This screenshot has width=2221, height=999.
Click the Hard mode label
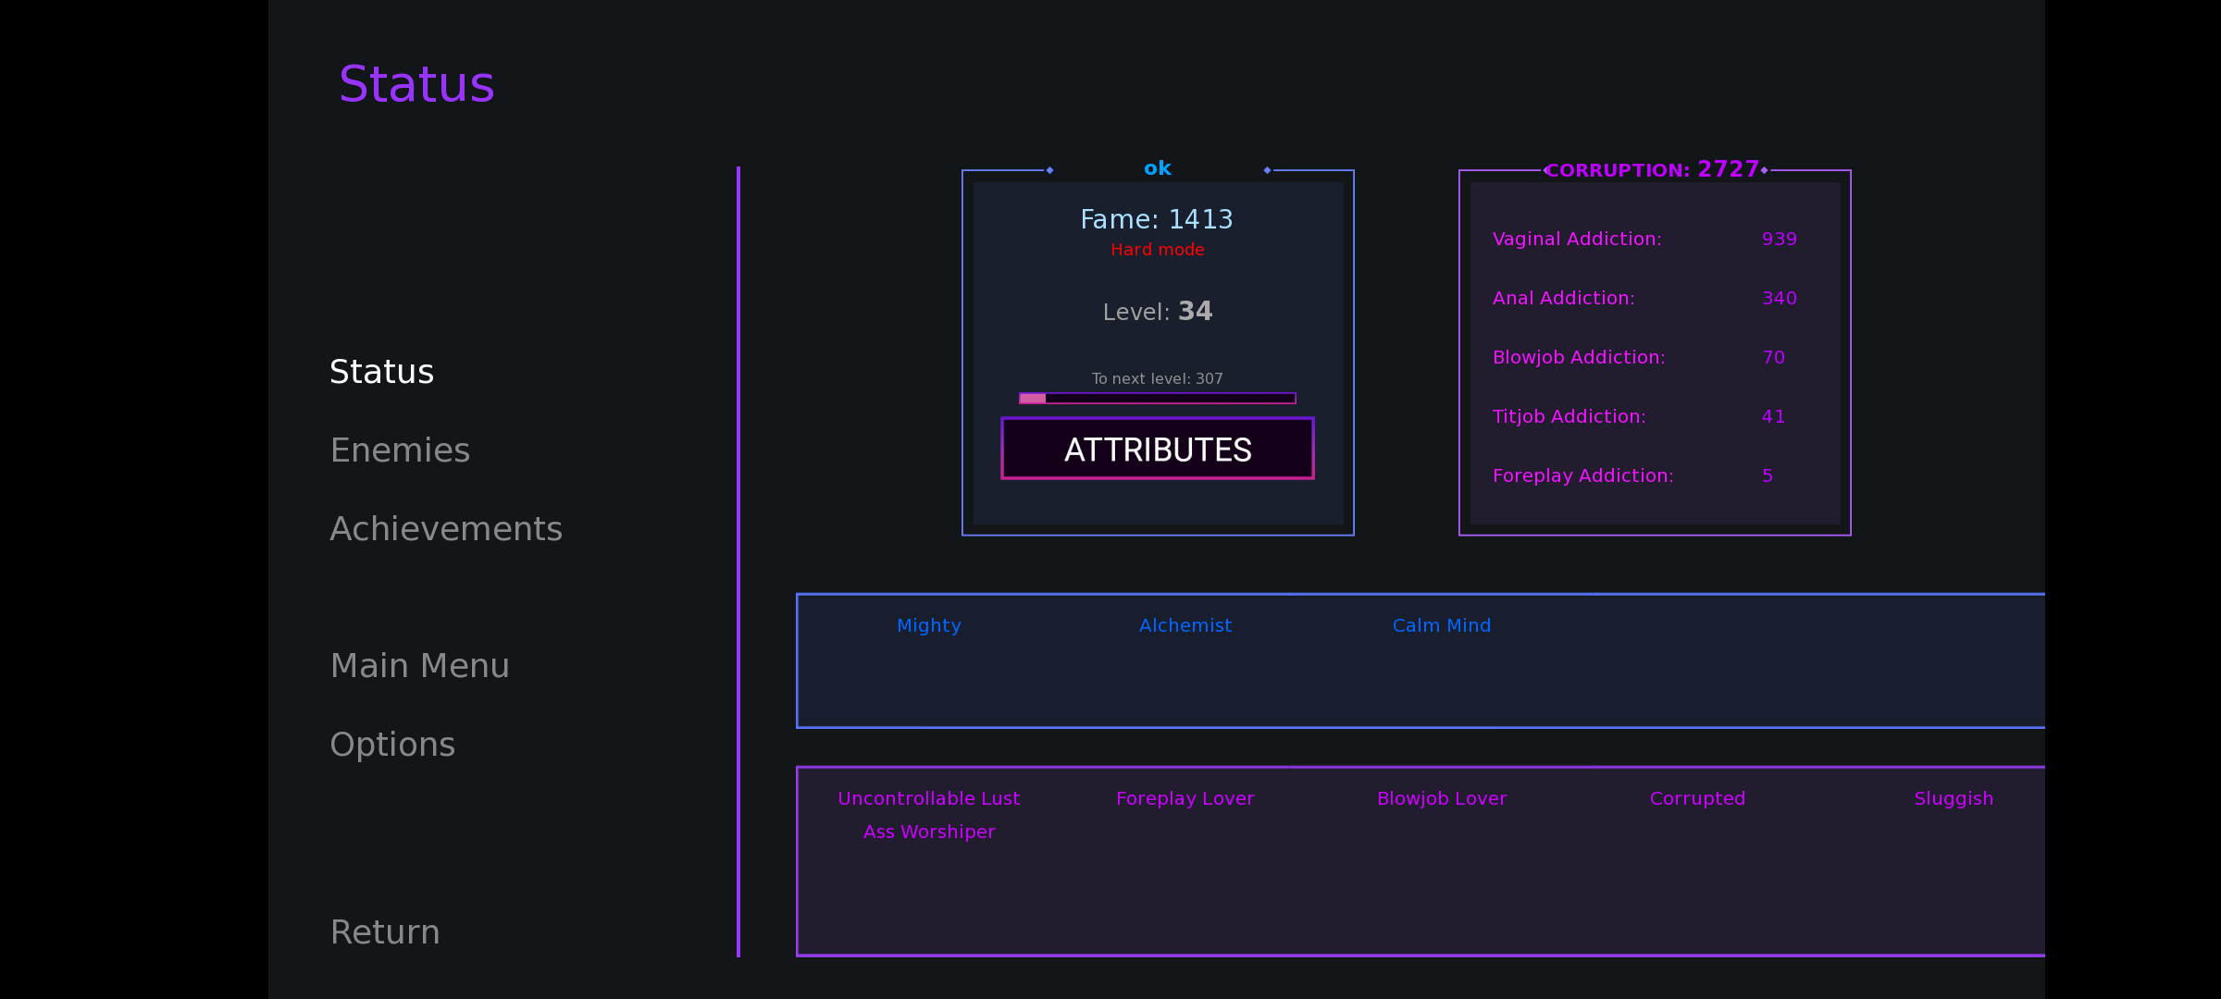(x=1158, y=250)
